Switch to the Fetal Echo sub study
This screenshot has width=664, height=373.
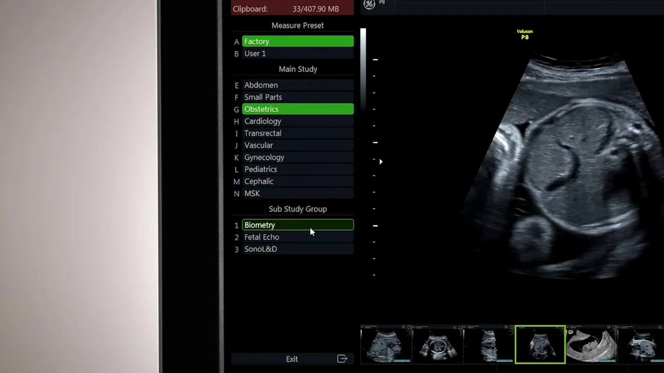[298, 237]
